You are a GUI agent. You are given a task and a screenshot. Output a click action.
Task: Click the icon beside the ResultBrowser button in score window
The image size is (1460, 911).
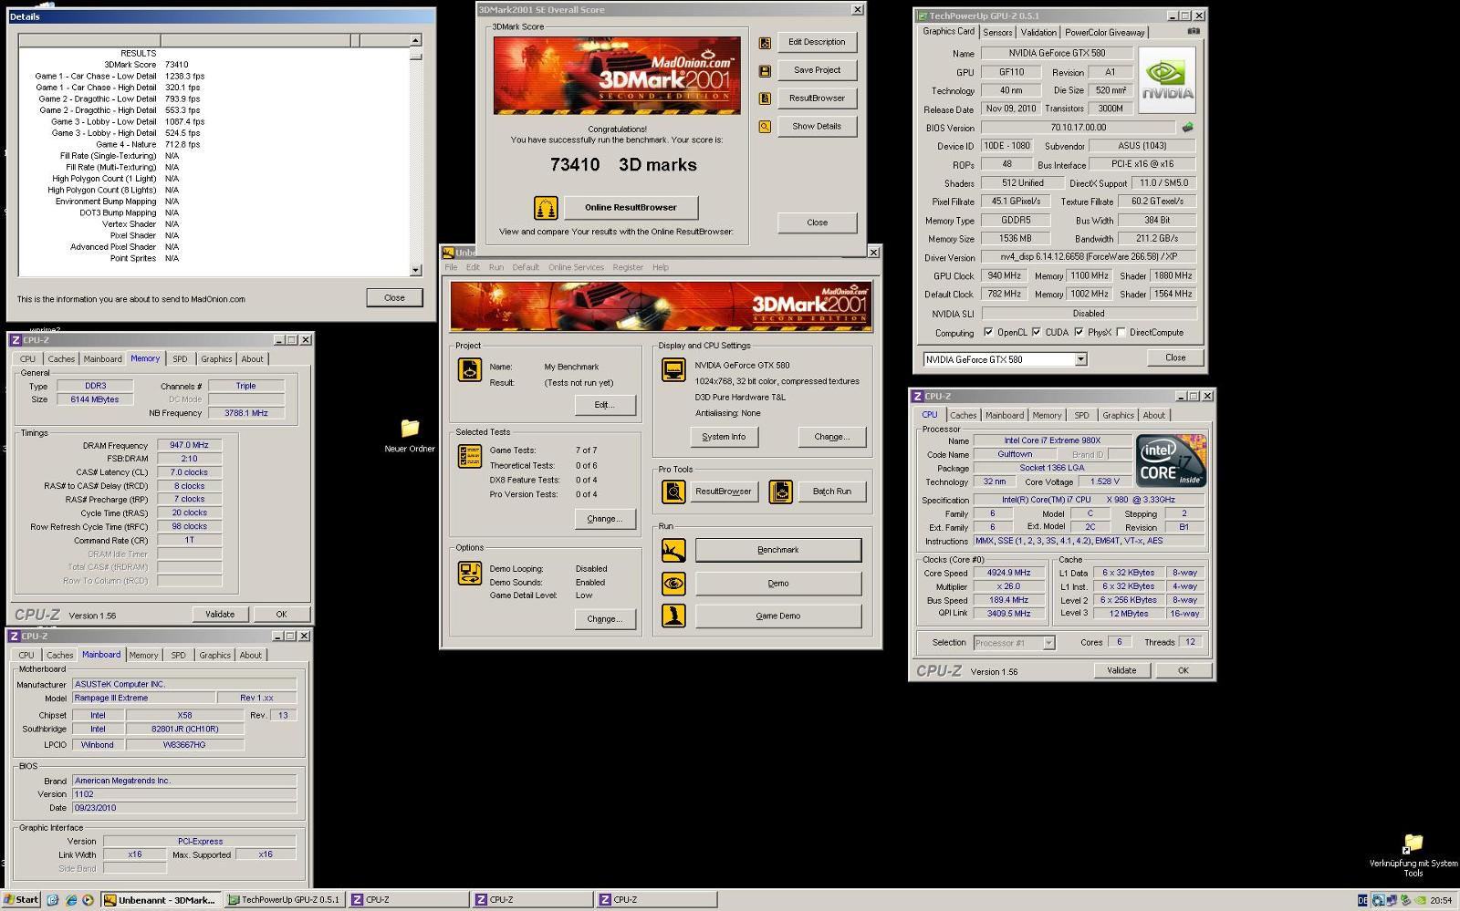(765, 98)
